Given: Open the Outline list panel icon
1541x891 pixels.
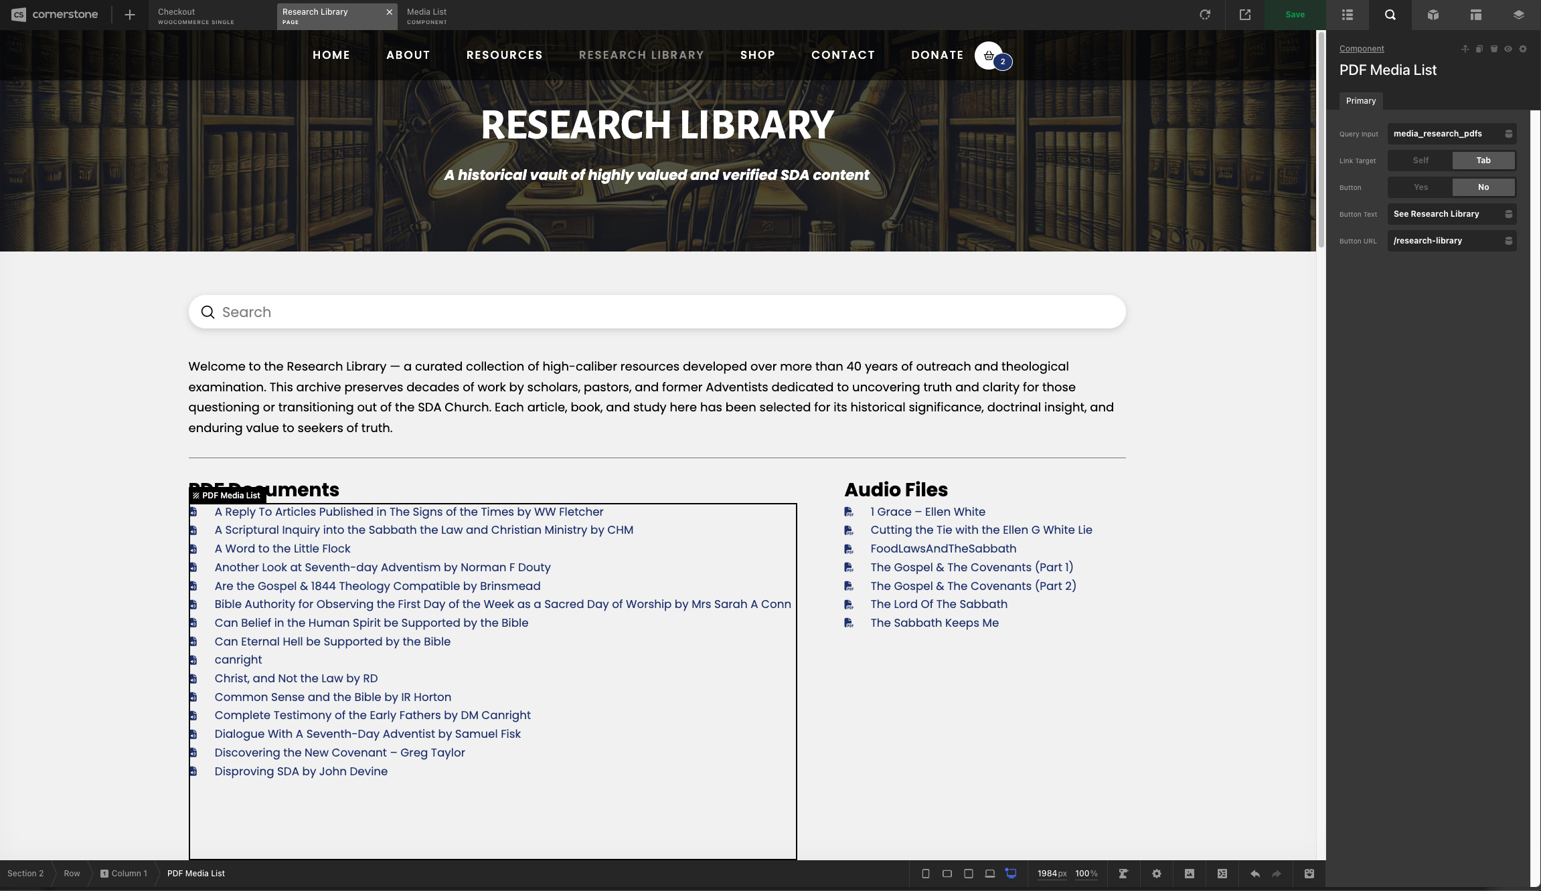Looking at the screenshot, I should coord(1348,15).
